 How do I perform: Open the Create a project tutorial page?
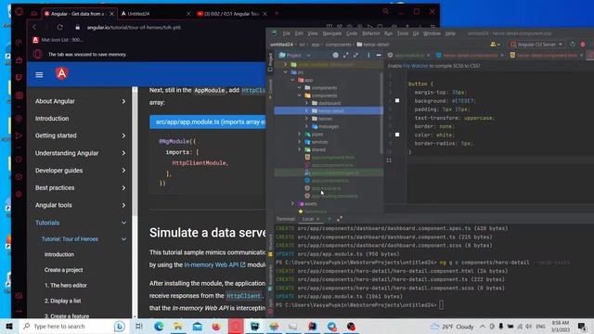click(x=64, y=270)
